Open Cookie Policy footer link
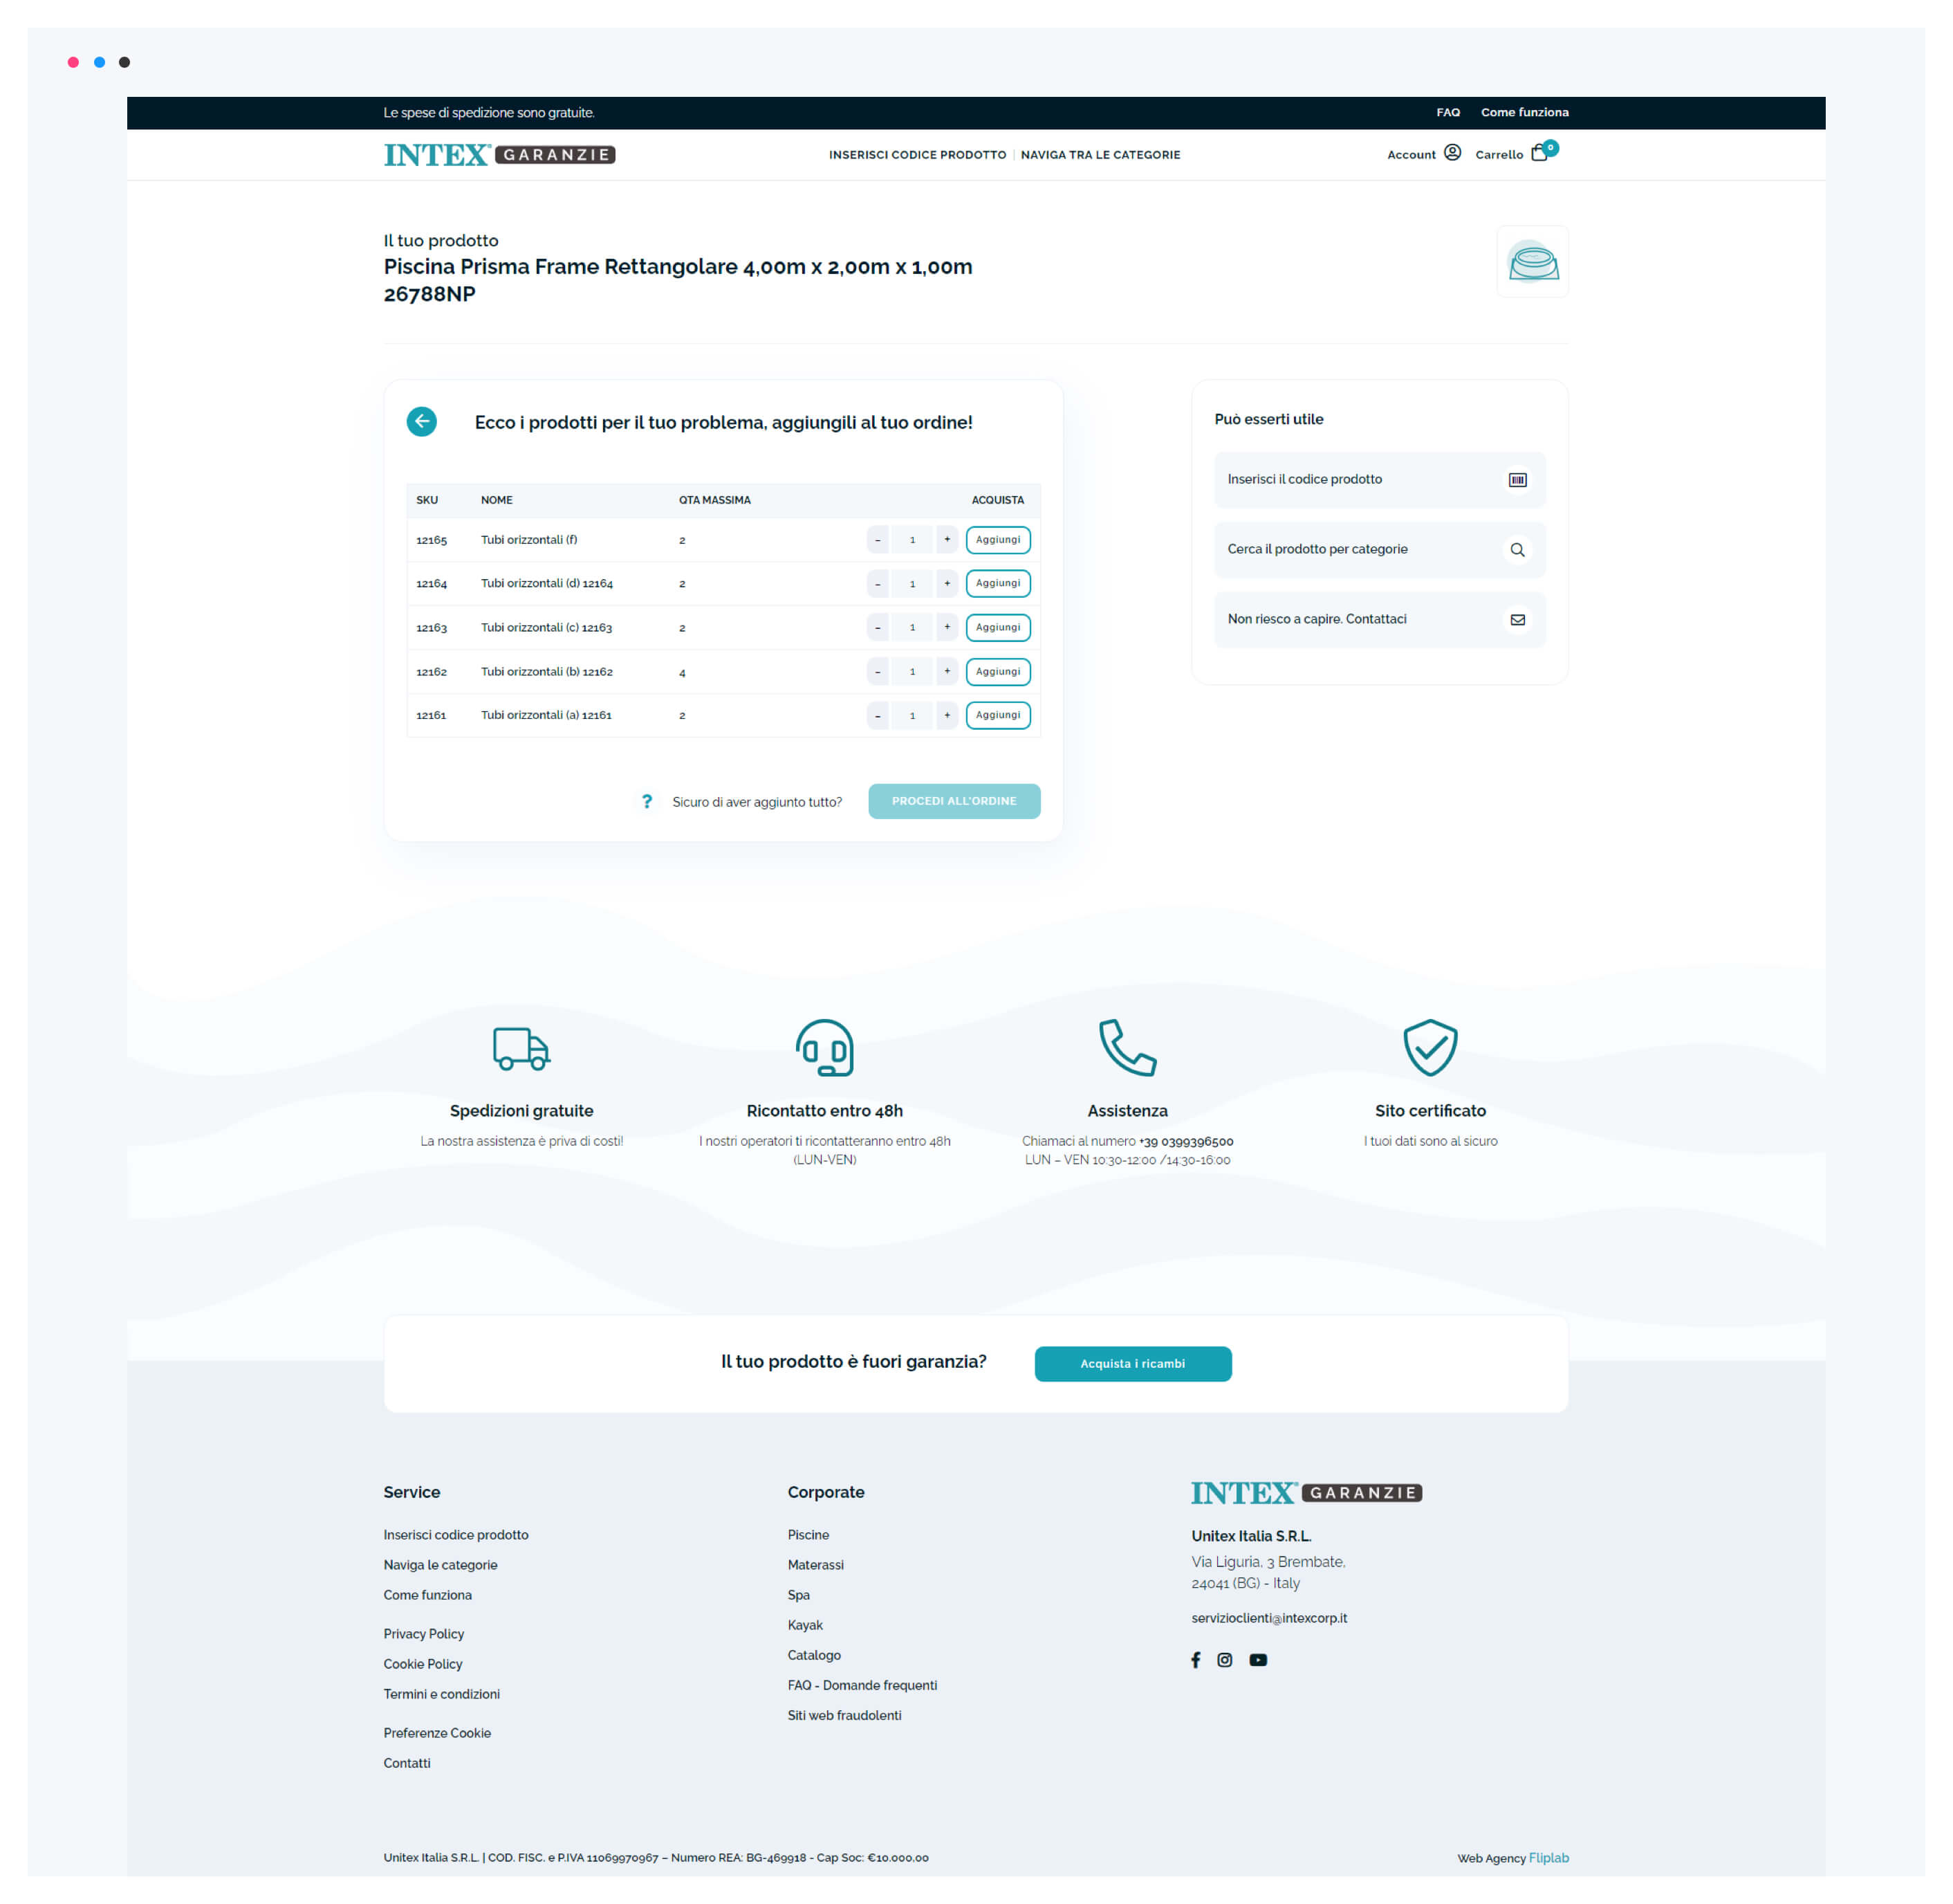The height and width of the screenshot is (1904, 1953). (x=423, y=1664)
